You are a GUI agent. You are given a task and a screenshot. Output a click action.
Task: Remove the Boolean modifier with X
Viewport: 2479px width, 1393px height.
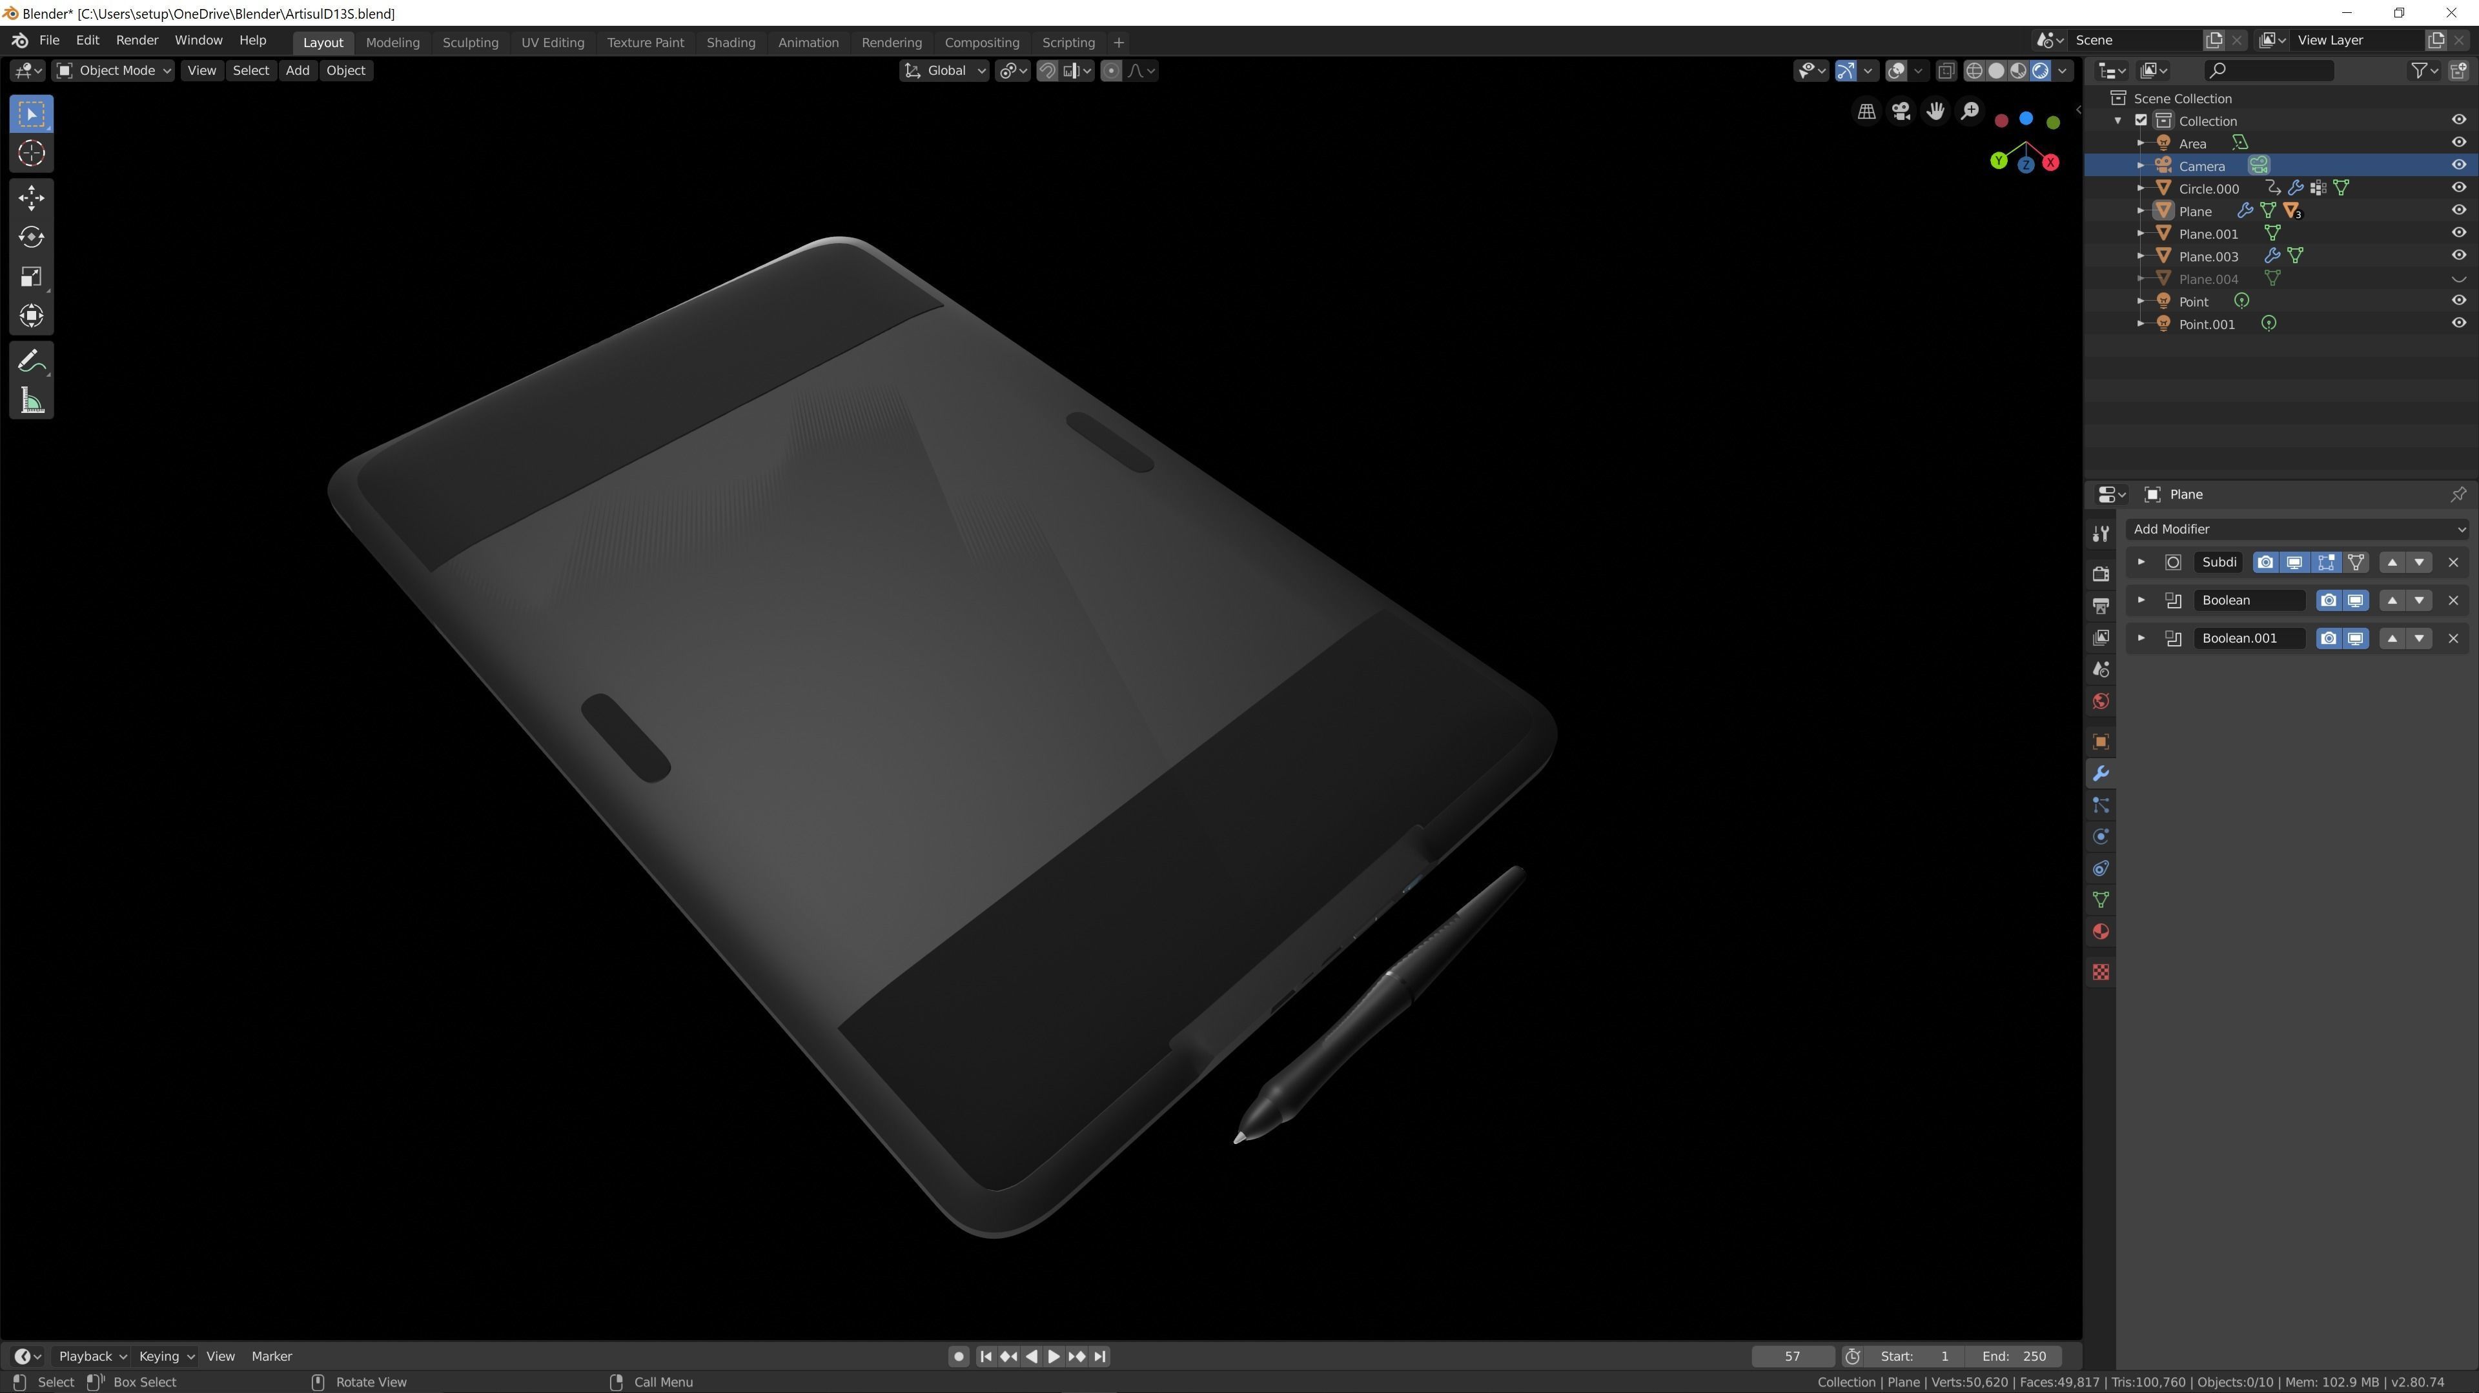pyautogui.click(x=2453, y=600)
